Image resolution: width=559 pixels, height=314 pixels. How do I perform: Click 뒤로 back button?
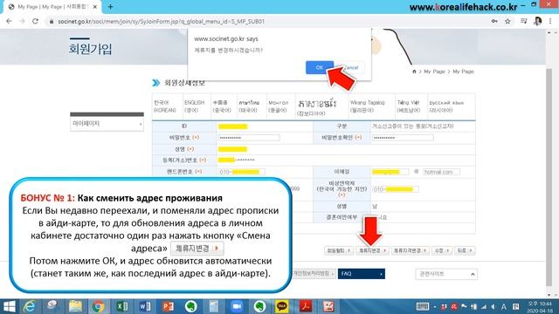pyautogui.click(x=465, y=250)
